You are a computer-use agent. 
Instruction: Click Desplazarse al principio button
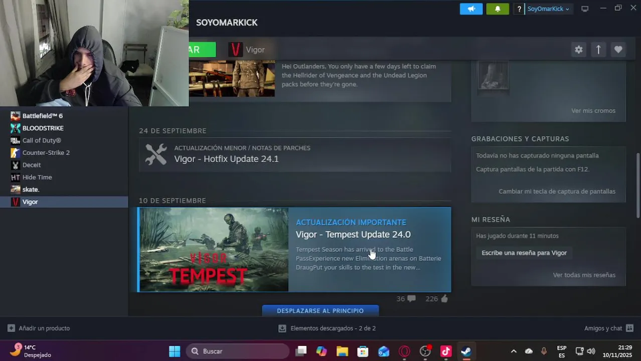pyautogui.click(x=320, y=311)
